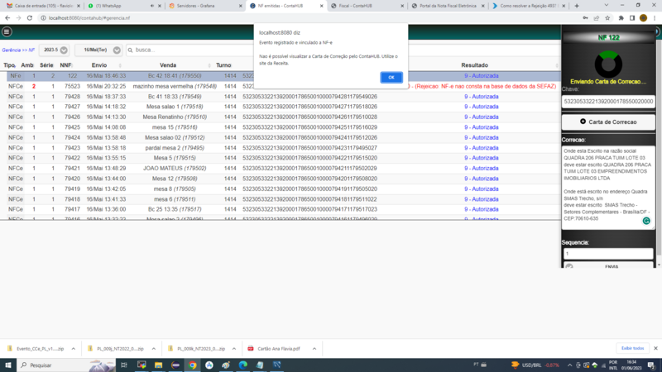Focus the busca search field
The height and width of the screenshot is (372, 662).
click(192, 50)
